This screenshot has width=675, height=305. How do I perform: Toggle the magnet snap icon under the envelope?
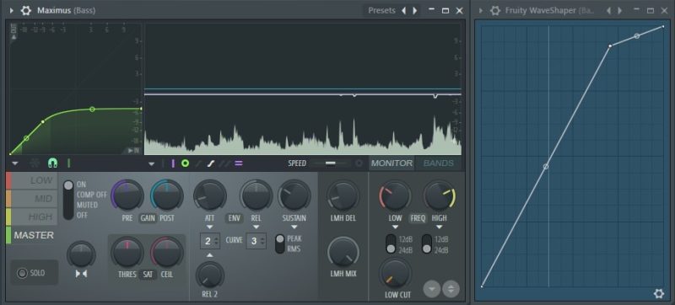coord(52,163)
